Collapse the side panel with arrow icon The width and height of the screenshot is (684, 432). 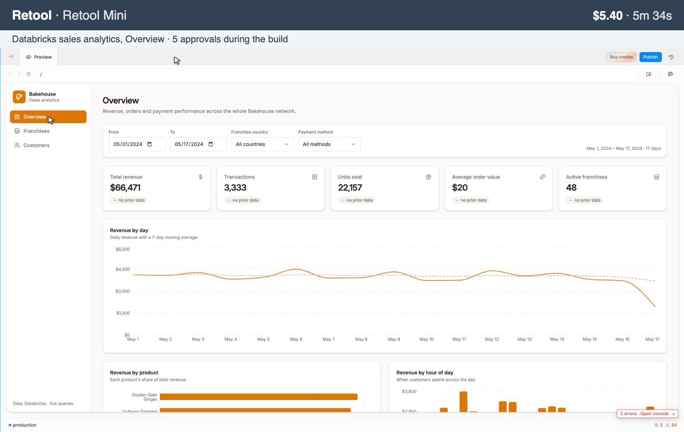pyautogui.click(x=11, y=56)
